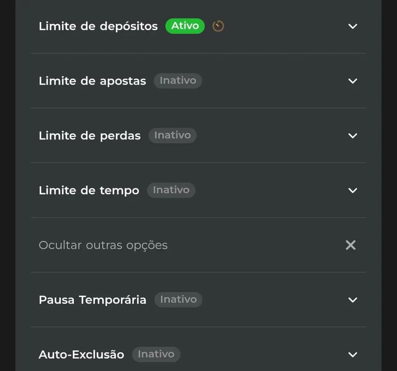Click Ocultar outras opções
The height and width of the screenshot is (371, 397).
click(x=103, y=245)
